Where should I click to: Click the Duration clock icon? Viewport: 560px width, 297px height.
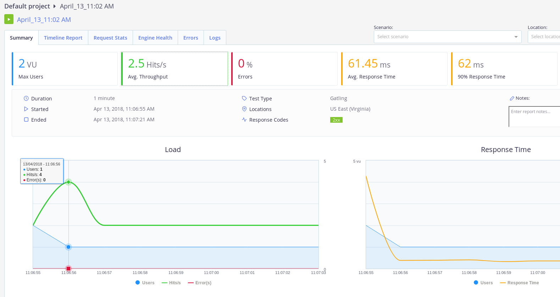26,98
